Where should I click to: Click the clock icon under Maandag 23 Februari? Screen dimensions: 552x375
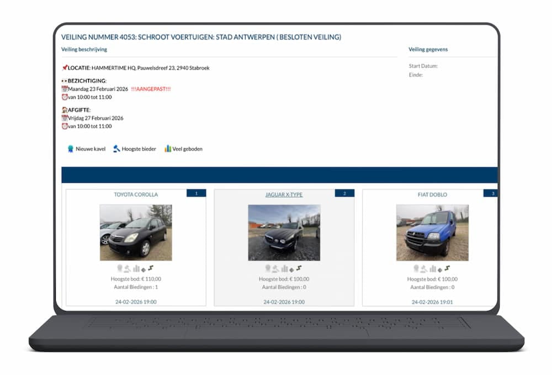tap(65, 97)
